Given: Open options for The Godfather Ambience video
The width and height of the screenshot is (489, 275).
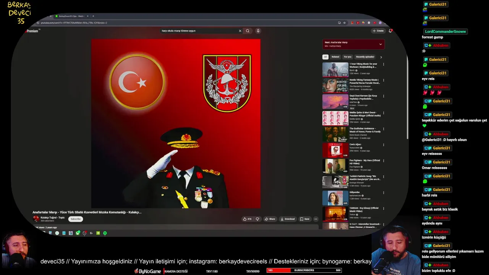Looking at the screenshot, I should point(384,129).
